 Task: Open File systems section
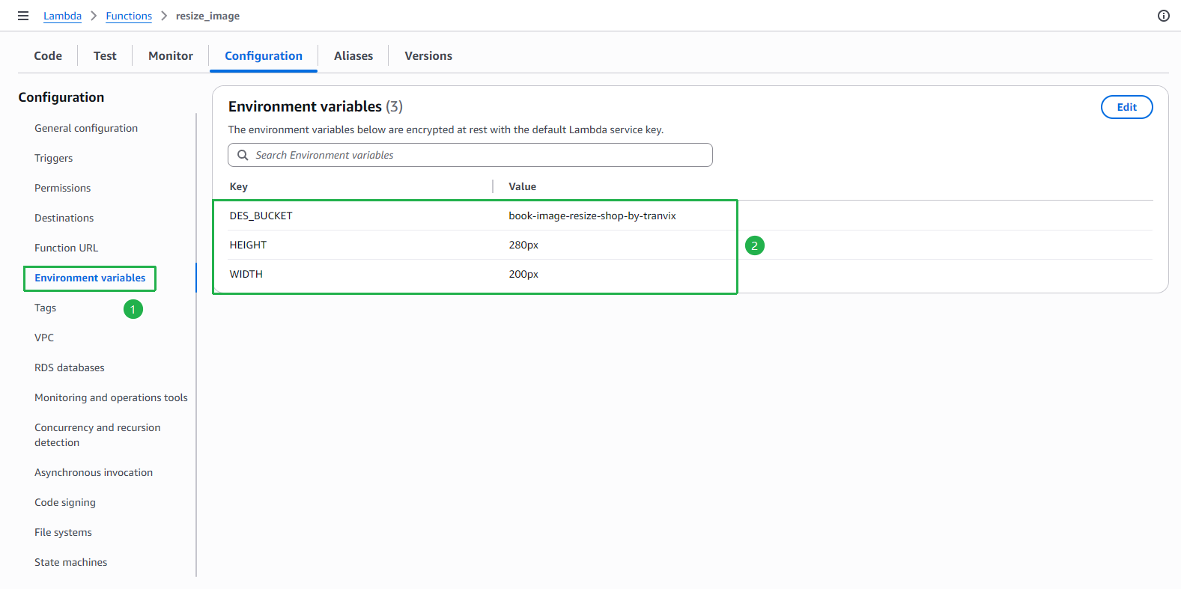point(63,532)
